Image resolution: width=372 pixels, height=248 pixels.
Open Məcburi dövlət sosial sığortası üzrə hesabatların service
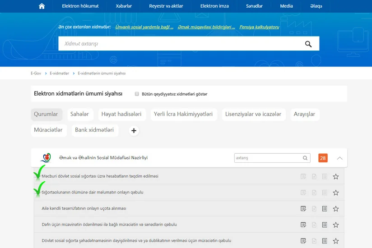click(100, 176)
